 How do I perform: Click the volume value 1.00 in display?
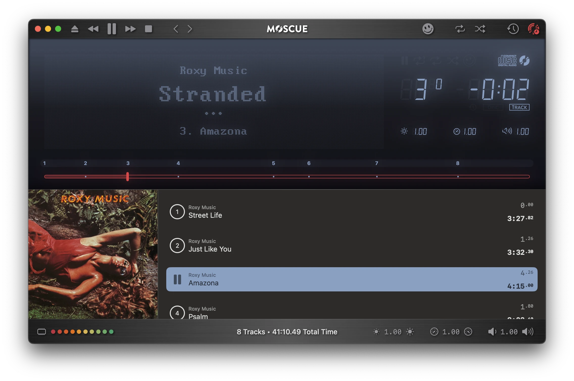[x=522, y=131]
